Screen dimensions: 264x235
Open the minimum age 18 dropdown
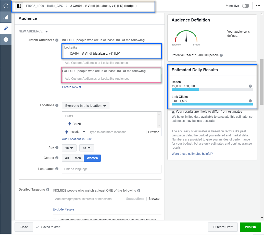click(69, 148)
